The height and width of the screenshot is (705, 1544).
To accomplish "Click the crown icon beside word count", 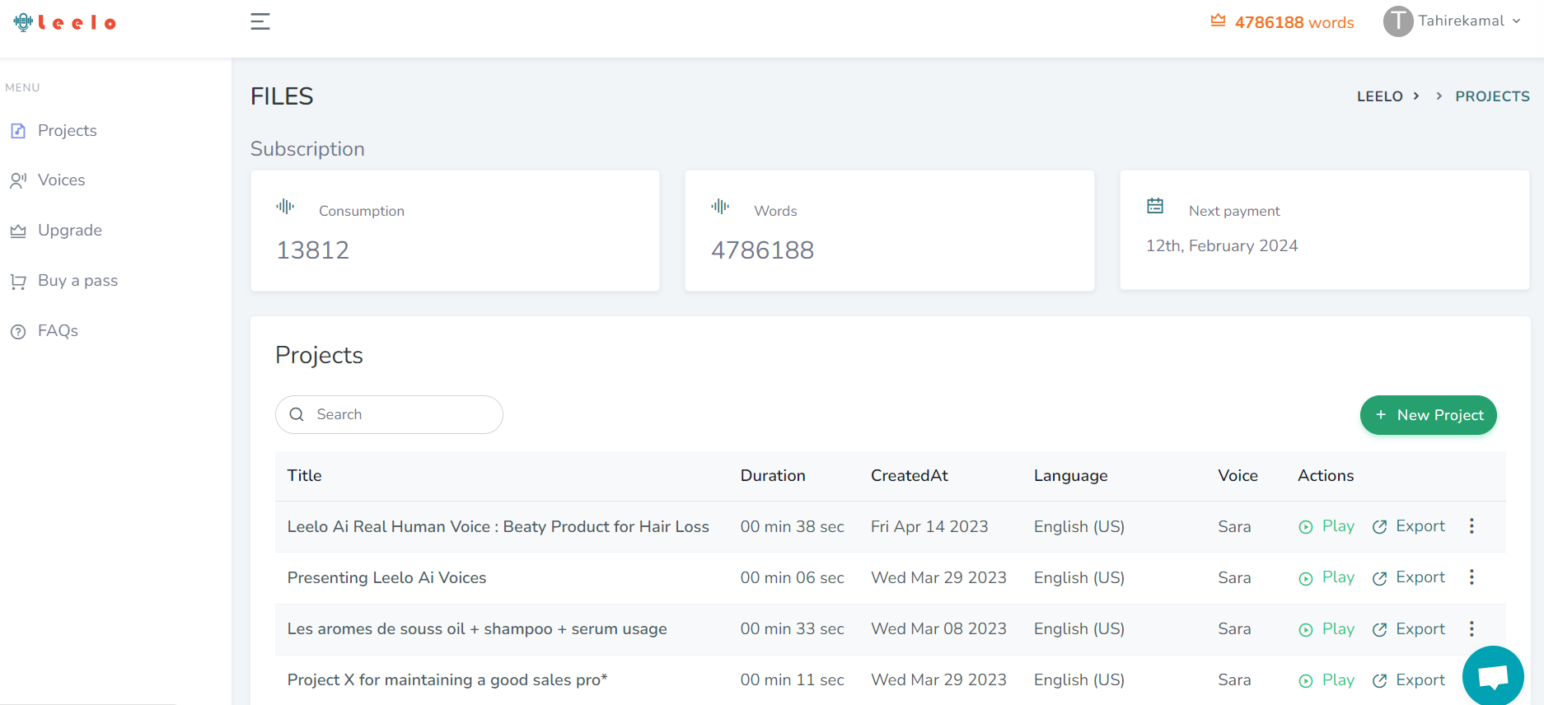I will (x=1218, y=21).
